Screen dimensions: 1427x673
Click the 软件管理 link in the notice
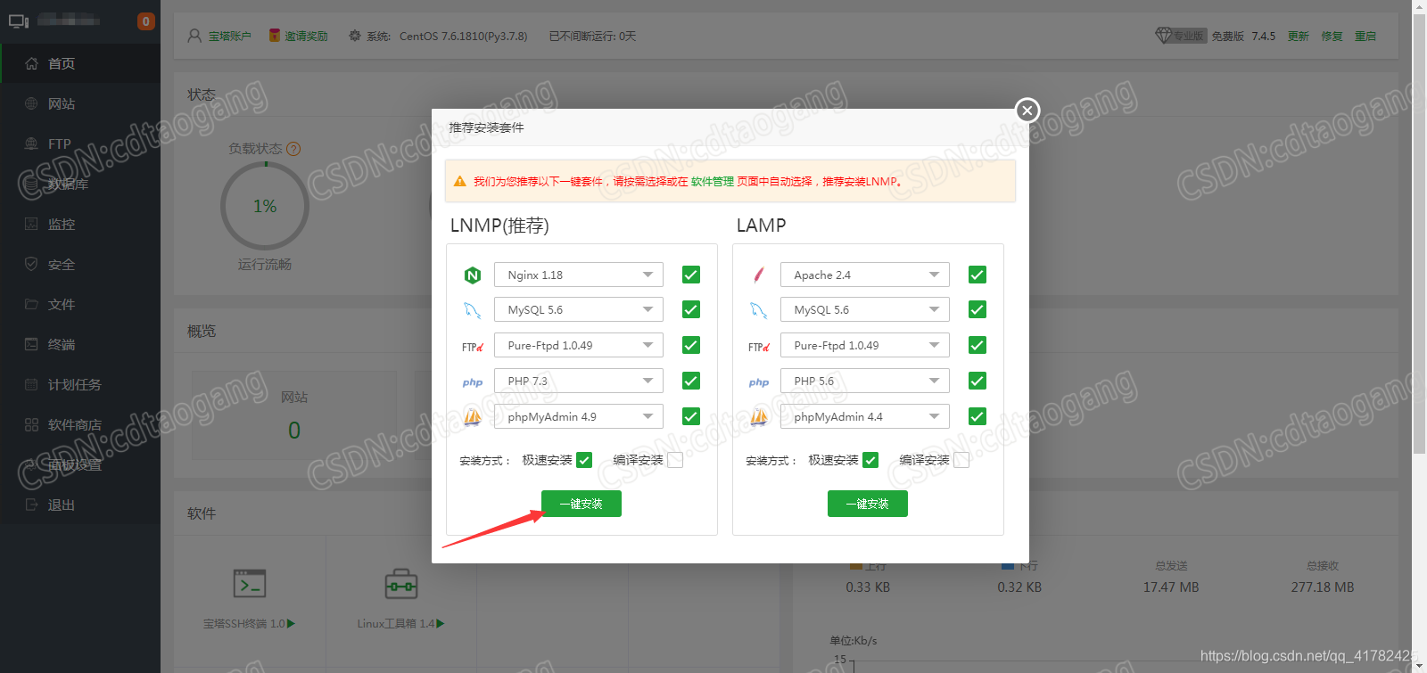(x=713, y=181)
